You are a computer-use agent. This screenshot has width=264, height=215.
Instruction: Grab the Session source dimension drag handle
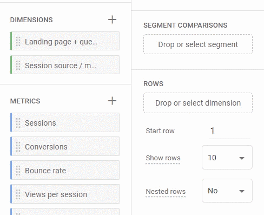[18, 65]
